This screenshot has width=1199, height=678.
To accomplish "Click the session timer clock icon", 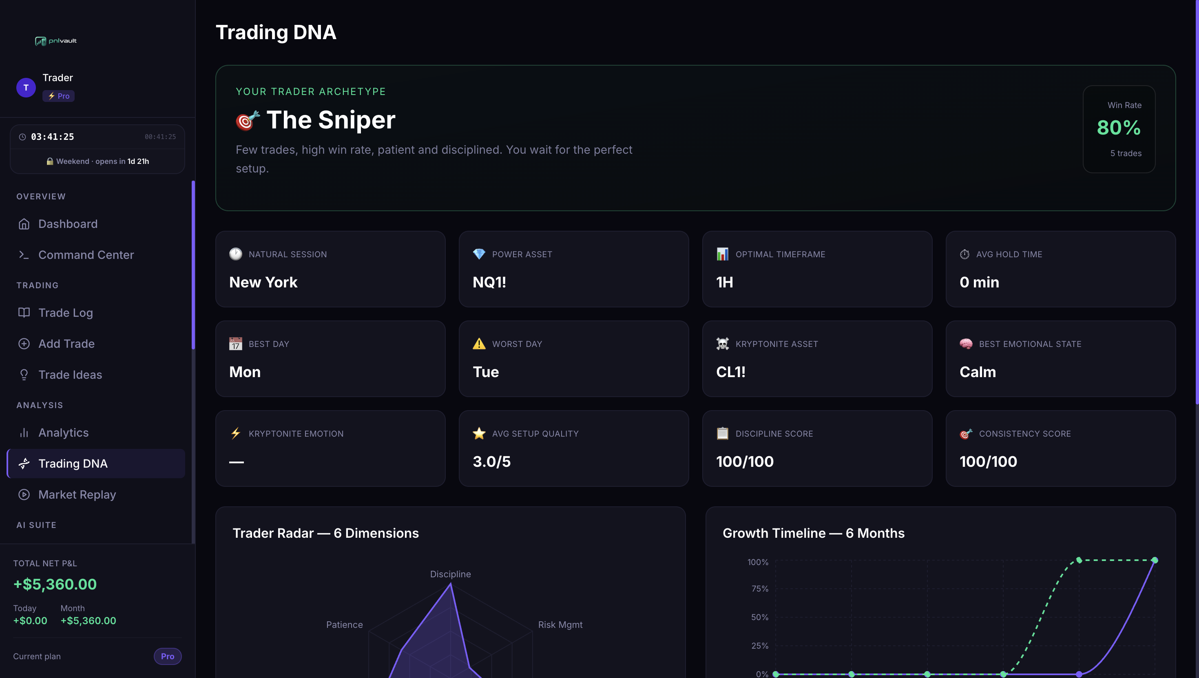I will (22, 137).
